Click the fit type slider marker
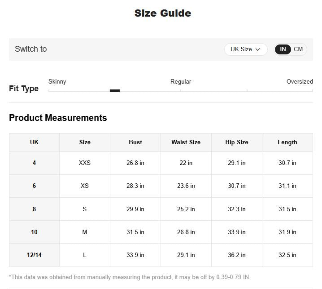 click(115, 91)
